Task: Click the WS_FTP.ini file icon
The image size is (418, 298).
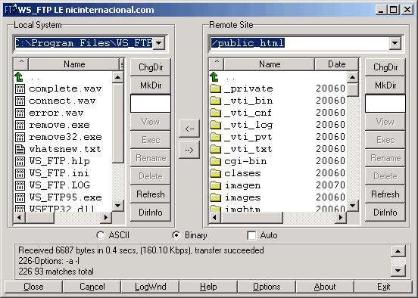Action: point(20,173)
